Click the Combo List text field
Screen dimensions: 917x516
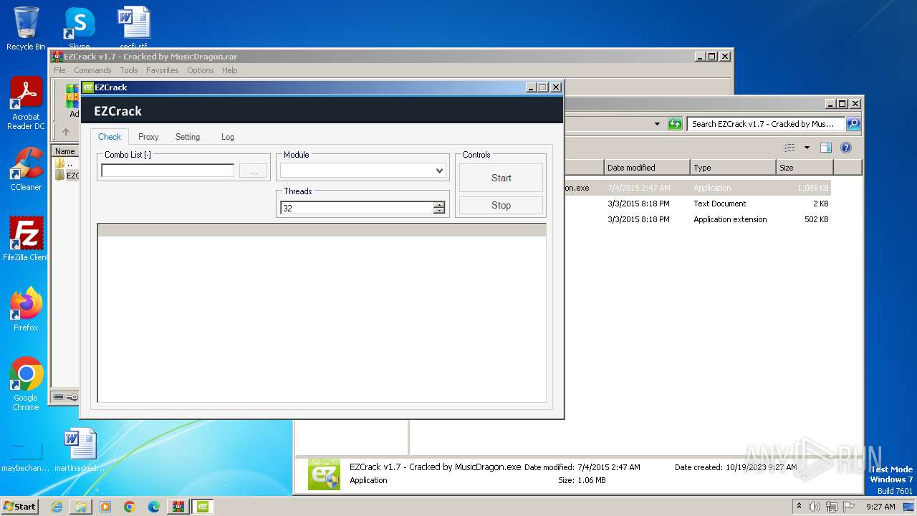click(168, 171)
